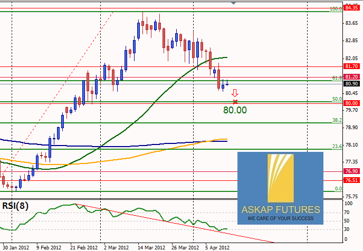Click the 76.51 price level tag
This screenshot has height=251, width=363.
(x=351, y=180)
